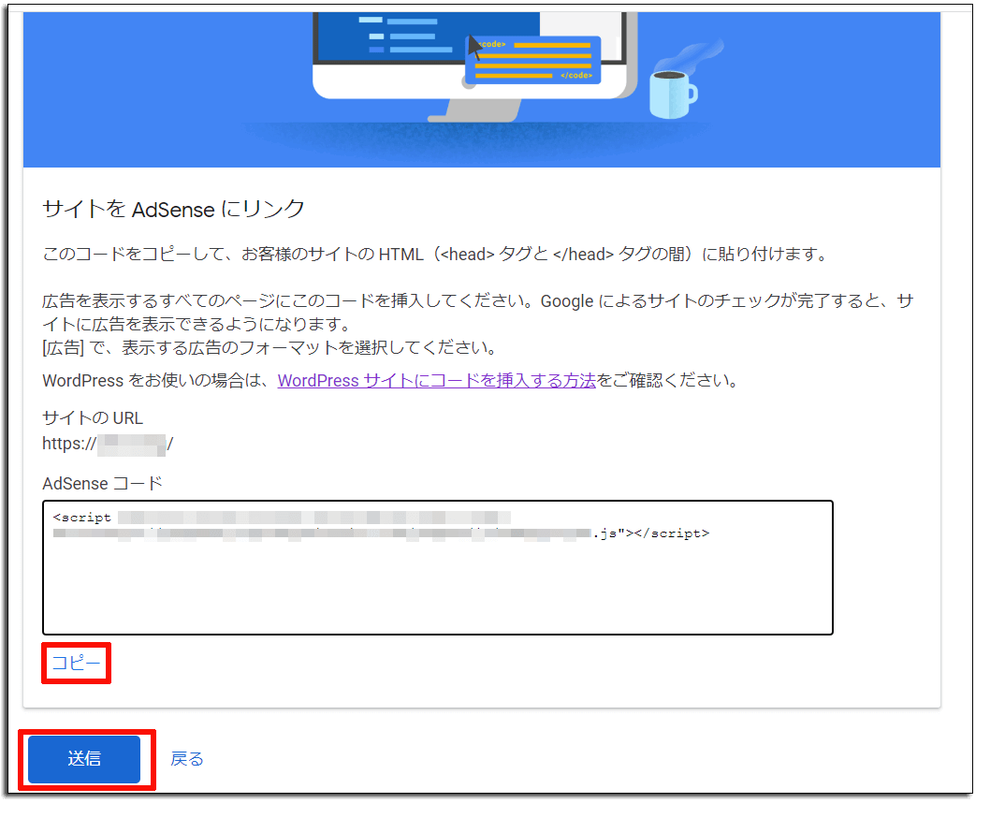Click the AdSense コード label
This screenshot has width=990, height=818.
point(102,483)
